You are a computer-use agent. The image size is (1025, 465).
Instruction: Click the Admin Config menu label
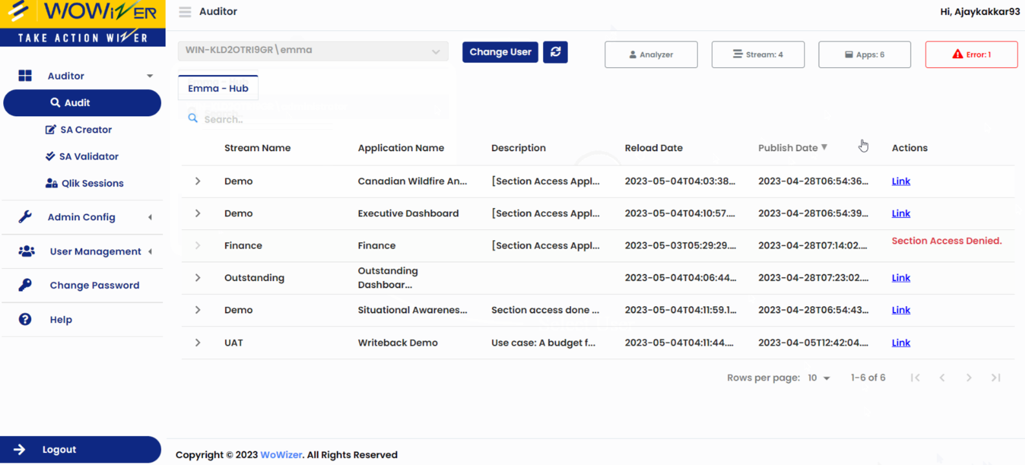point(81,217)
